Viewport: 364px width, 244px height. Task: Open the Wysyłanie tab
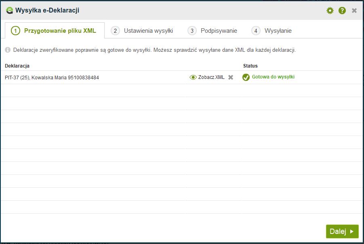coord(271,31)
